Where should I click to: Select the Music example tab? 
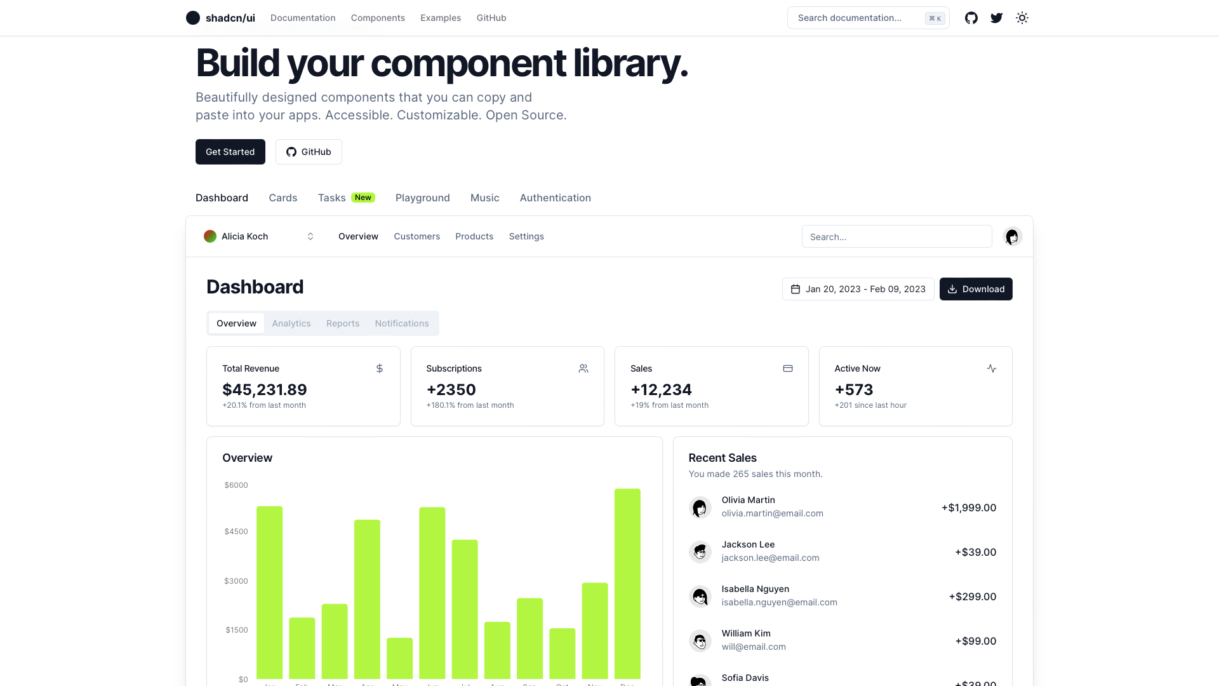(x=485, y=198)
